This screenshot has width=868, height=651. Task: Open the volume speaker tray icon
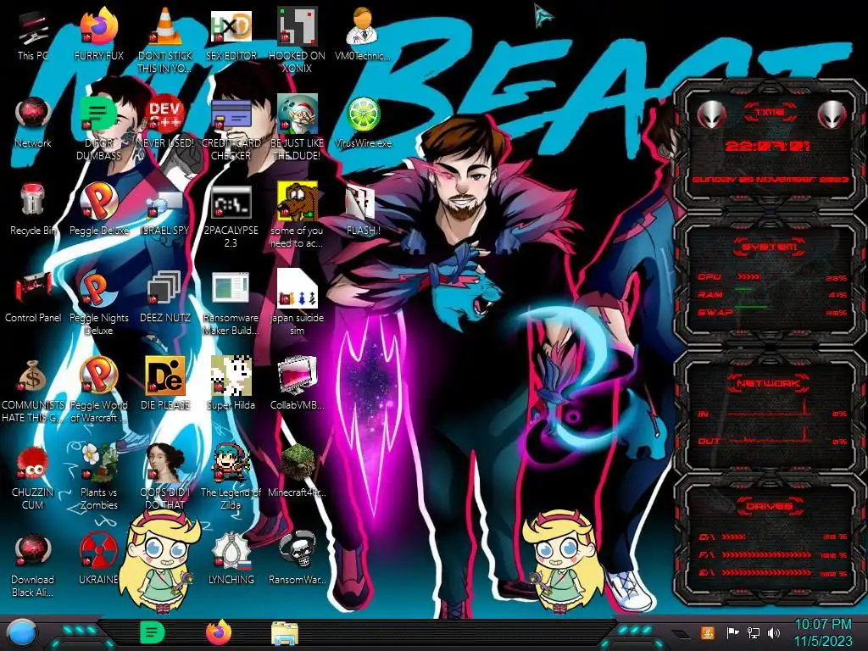pyautogui.click(x=773, y=632)
